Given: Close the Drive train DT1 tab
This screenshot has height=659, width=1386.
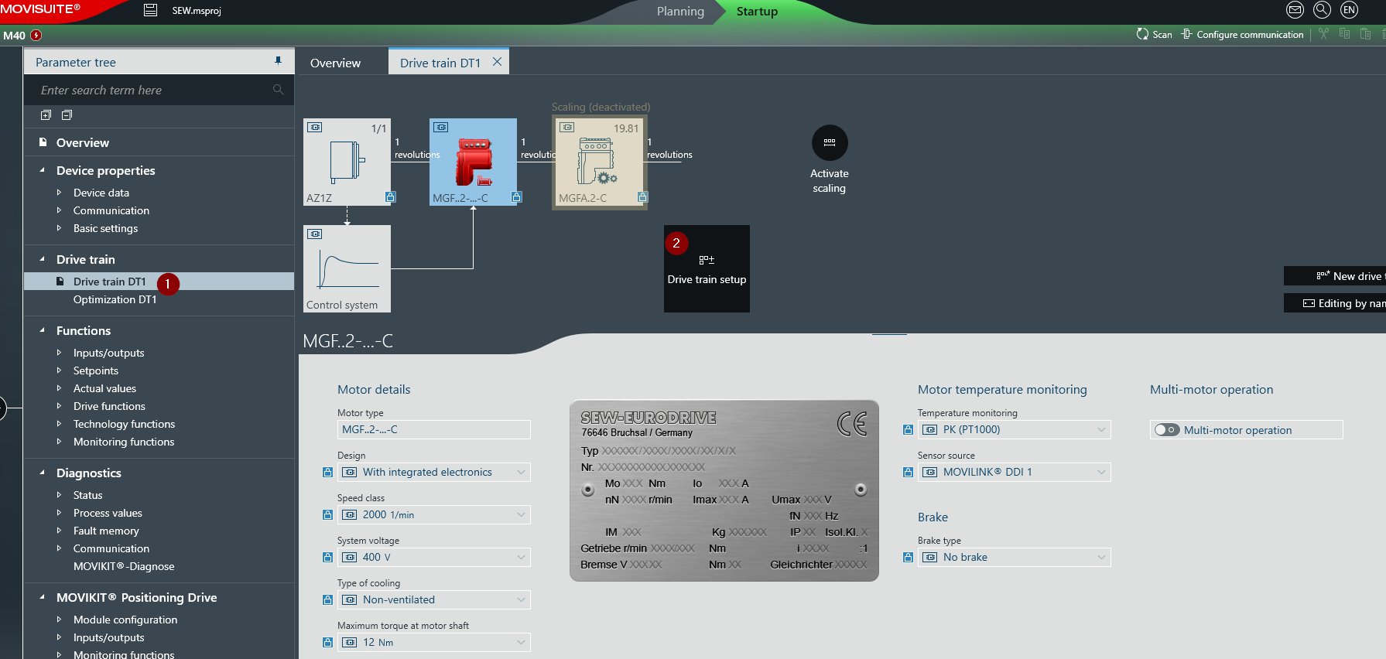Looking at the screenshot, I should tap(497, 62).
